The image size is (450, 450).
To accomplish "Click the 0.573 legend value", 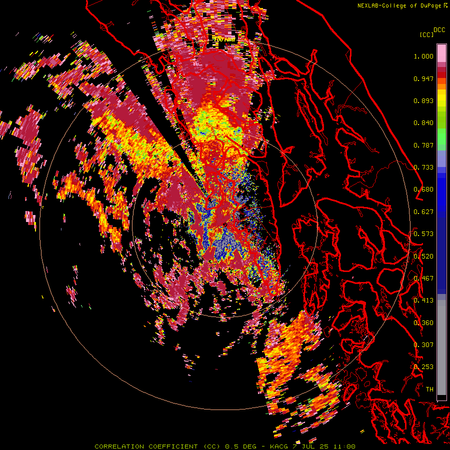I will [423, 234].
